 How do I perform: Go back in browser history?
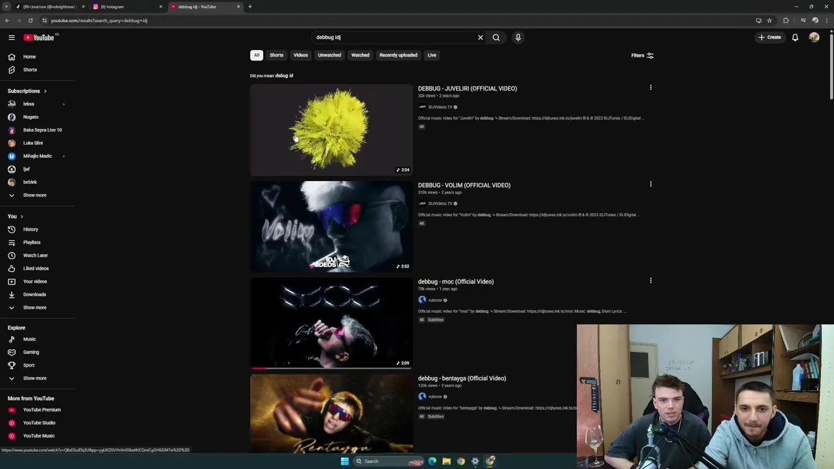7,20
